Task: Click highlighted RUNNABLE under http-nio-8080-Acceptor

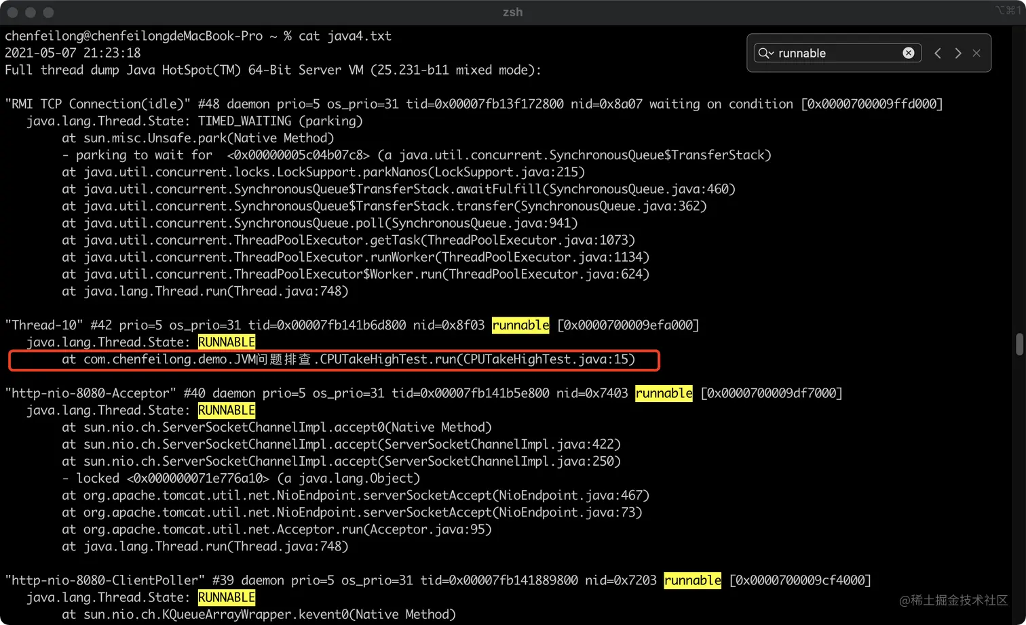Action: [x=227, y=410]
